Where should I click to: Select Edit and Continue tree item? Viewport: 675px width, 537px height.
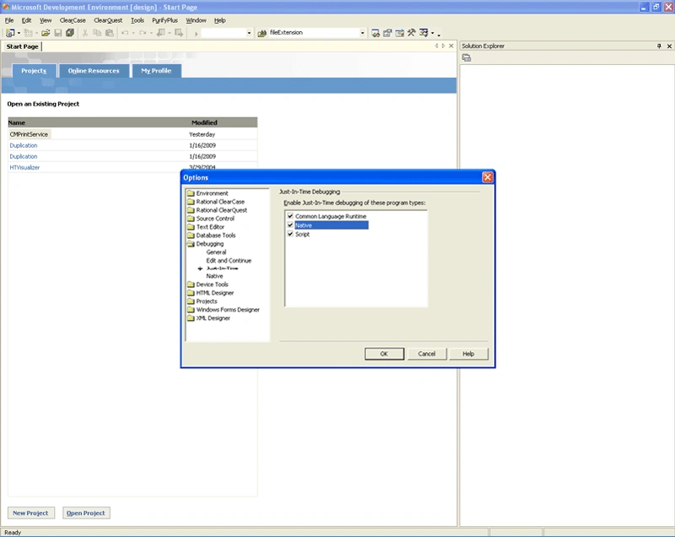pyautogui.click(x=229, y=261)
